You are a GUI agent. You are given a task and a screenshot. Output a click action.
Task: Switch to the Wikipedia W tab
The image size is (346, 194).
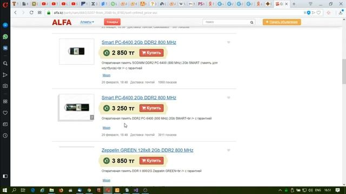182,4
